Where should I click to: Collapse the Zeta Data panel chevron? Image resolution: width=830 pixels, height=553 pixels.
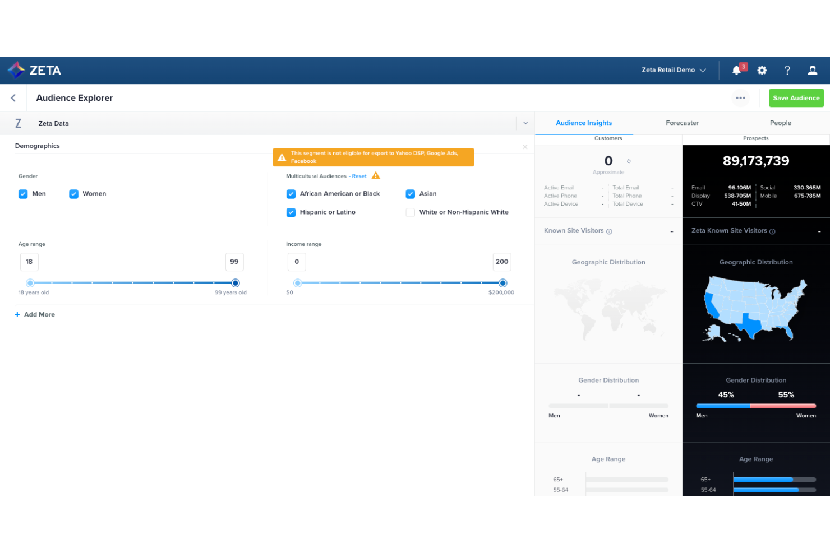(x=525, y=123)
